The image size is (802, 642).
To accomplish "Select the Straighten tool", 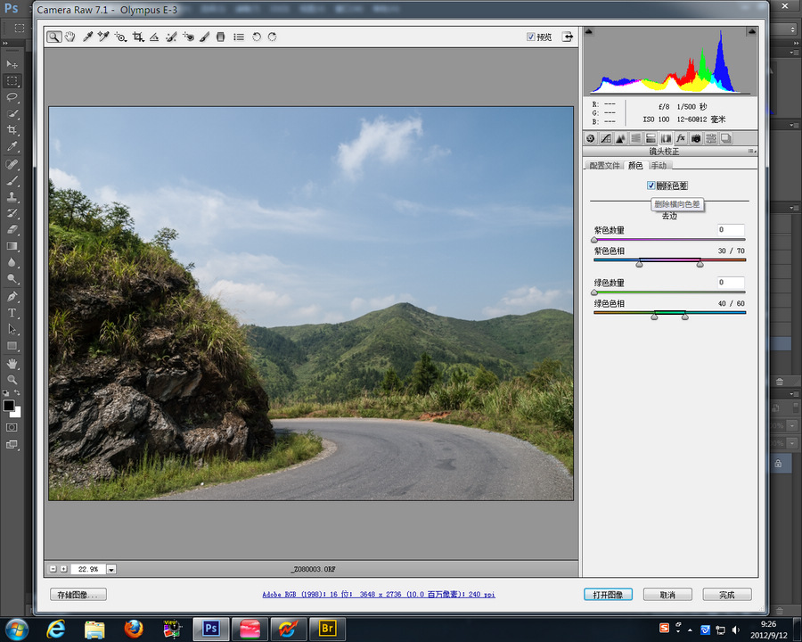I will click(154, 37).
